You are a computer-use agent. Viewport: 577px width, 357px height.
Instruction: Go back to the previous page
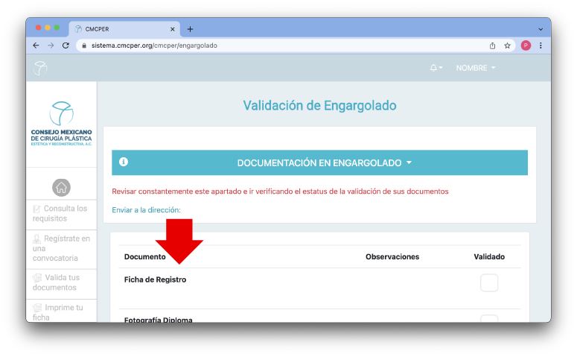pyautogui.click(x=36, y=45)
